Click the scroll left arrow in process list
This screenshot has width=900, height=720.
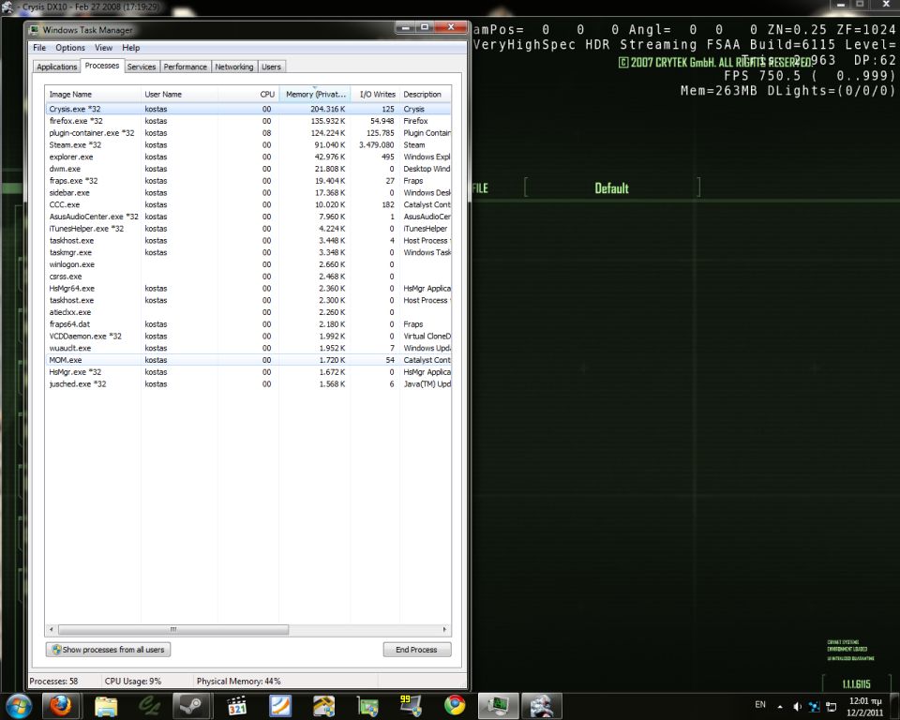(52, 629)
